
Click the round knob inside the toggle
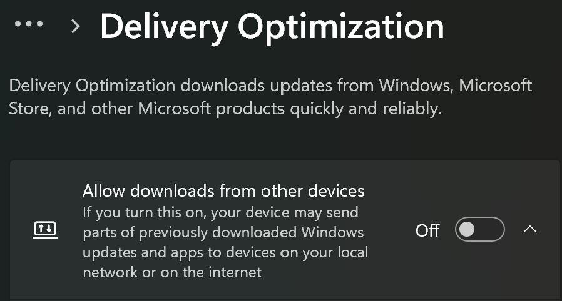[467, 230]
